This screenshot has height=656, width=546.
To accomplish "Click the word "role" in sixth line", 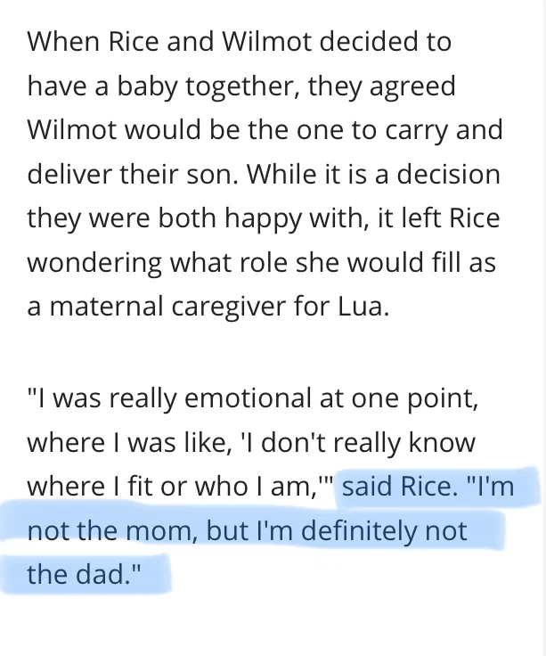I will click(x=264, y=262).
